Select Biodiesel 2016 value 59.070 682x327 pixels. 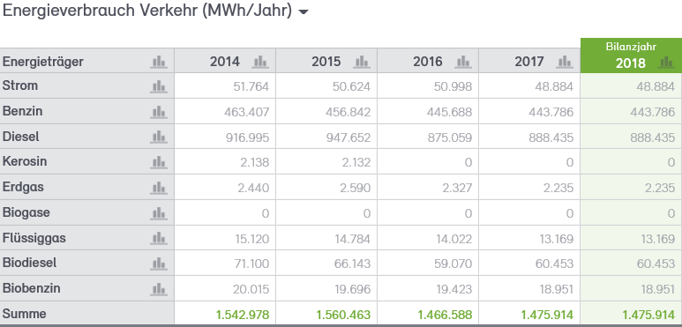click(453, 264)
